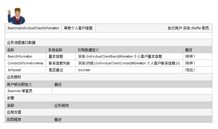
Task: Select the 联系信息列表 cell
Action: (61, 63)
